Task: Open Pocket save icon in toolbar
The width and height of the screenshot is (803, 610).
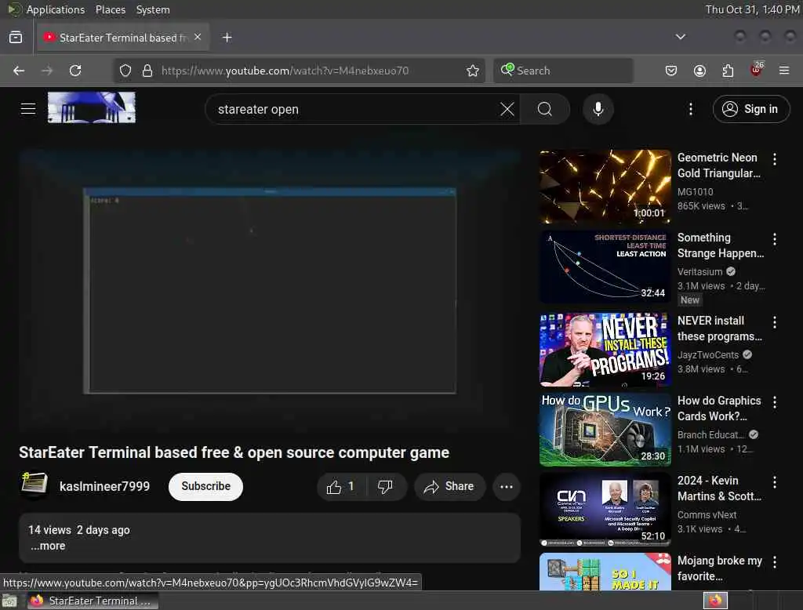Action: (x=671, y=71)
